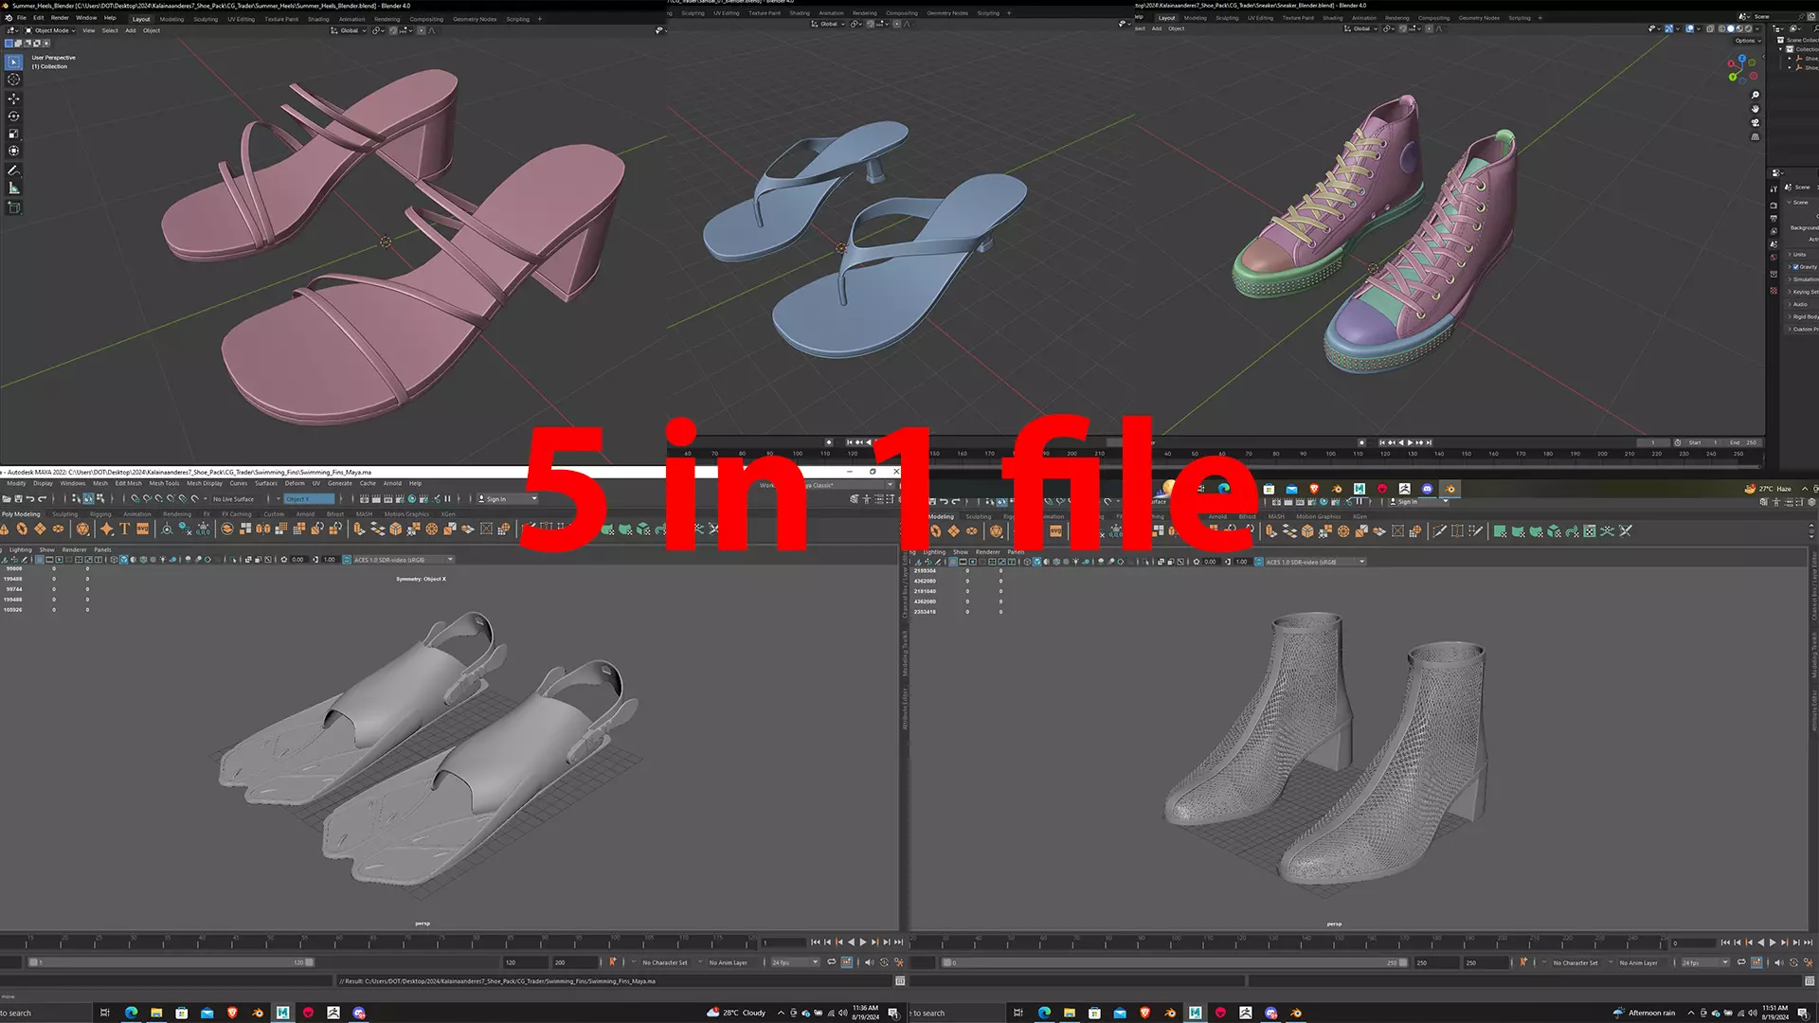Open Mesh Tools menu in Swimming Fins Maya

coord(164,483)
